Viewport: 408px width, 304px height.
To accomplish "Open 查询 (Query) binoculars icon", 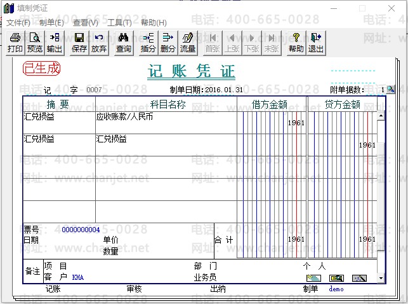I will coord(124,43).
